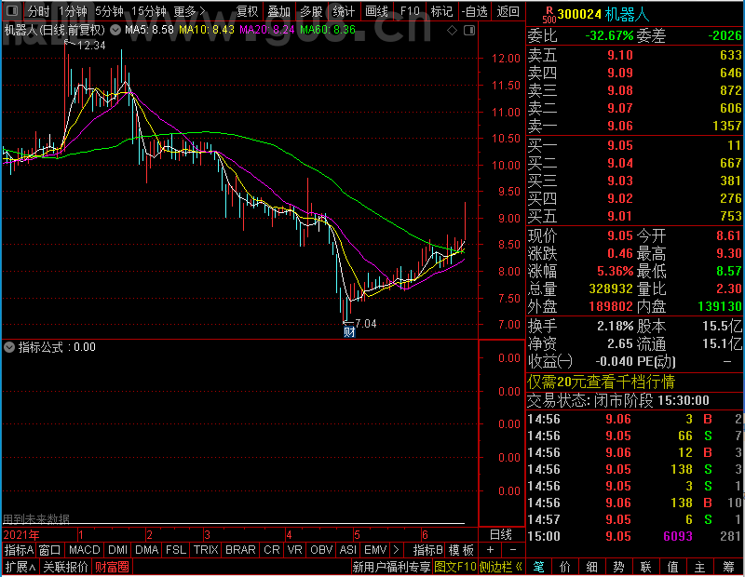Click the 窗口 tab
The image size is (745, 577).
(x=50, y=550)
